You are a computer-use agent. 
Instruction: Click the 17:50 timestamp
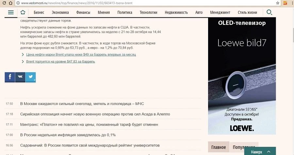coord(9,104)
